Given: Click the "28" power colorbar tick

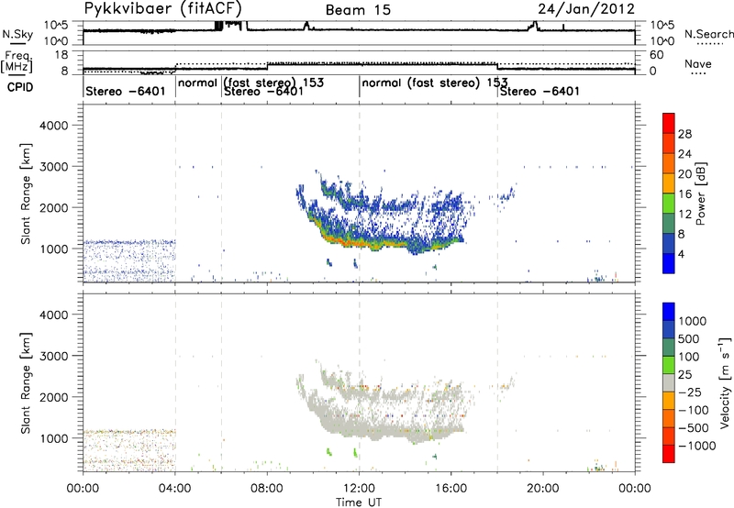Looking at the screenshot, I should coord(684,134).
